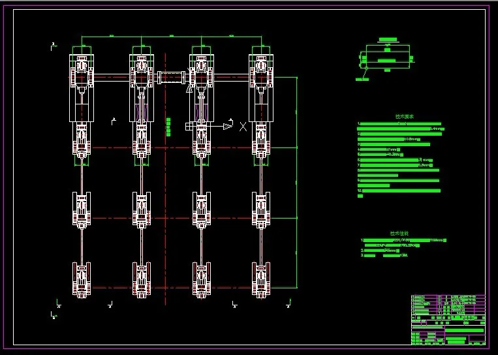Screen dimensions: 498x355
Task: Click the X axis label
Action: tap(243, 127)
